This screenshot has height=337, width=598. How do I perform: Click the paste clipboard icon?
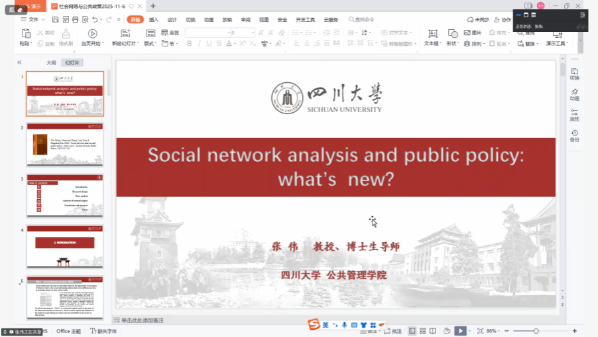click(x=25, y=33)
